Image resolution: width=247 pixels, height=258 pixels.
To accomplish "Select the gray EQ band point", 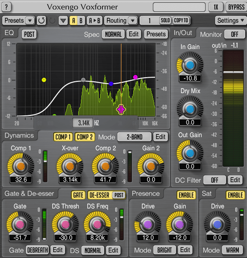I will click(83, 80).
